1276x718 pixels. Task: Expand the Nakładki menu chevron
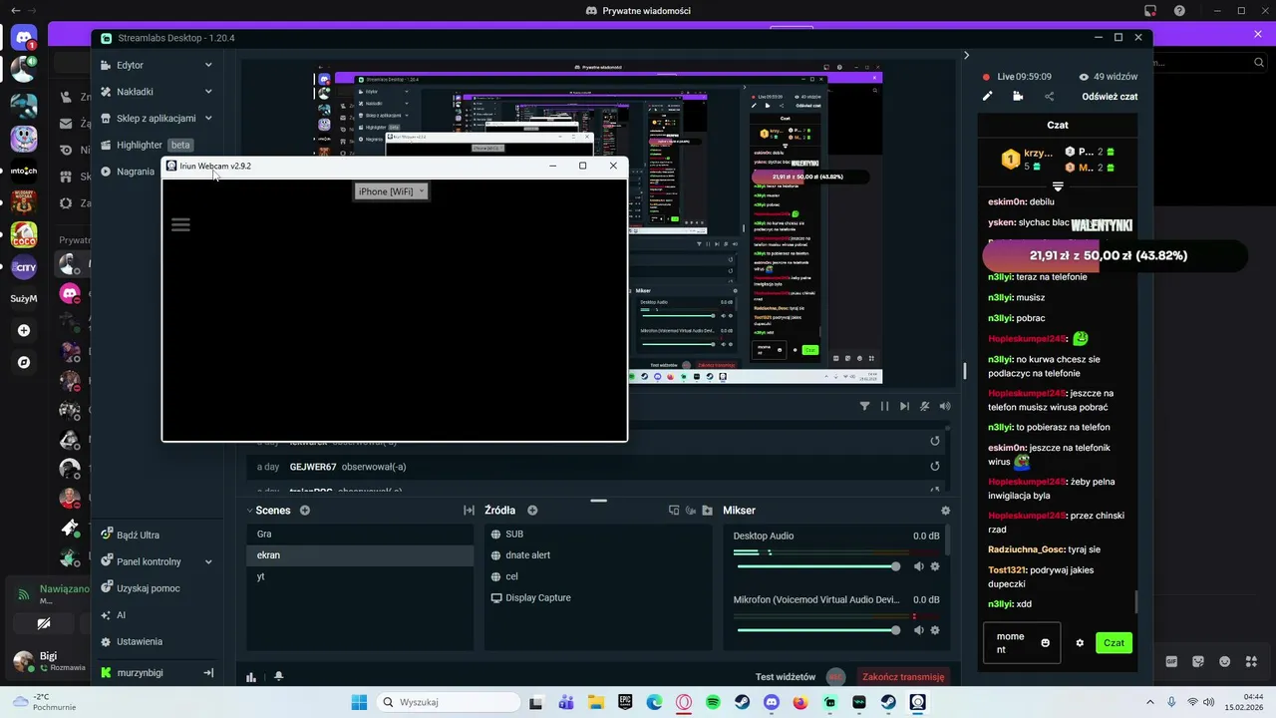pyautogui.click(x=208, y=92)
